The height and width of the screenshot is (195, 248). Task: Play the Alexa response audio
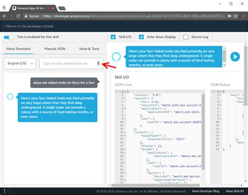point(235,56)
